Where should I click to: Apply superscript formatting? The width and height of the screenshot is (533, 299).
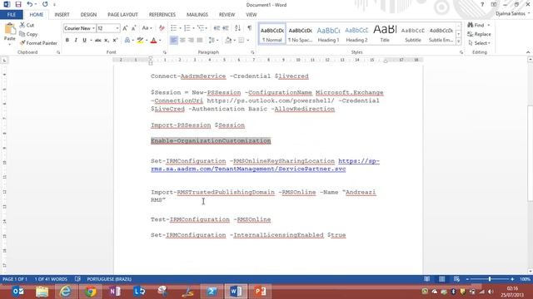click(x=115, y=41)
